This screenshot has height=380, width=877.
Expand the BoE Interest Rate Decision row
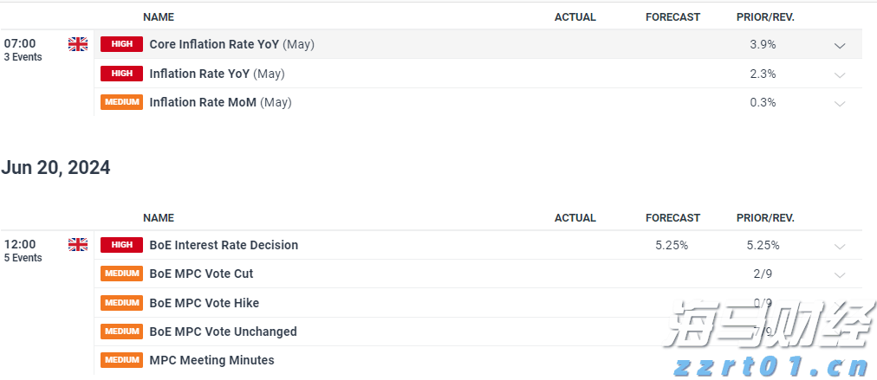(x=839, y=246)
